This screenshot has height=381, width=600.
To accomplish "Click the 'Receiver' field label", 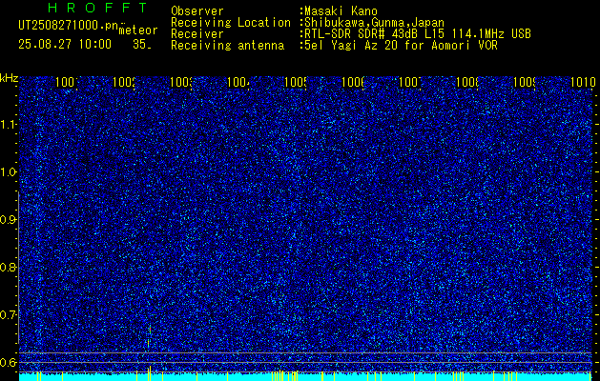I will click(x=197, y=34).
